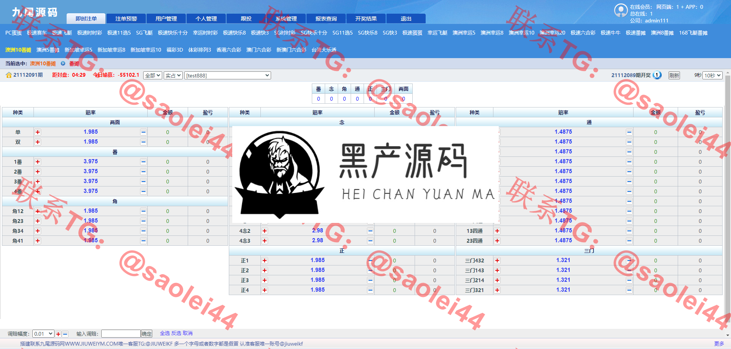
Task: Select the 香港六合彩 game link
Action: (x=229, y=50)
